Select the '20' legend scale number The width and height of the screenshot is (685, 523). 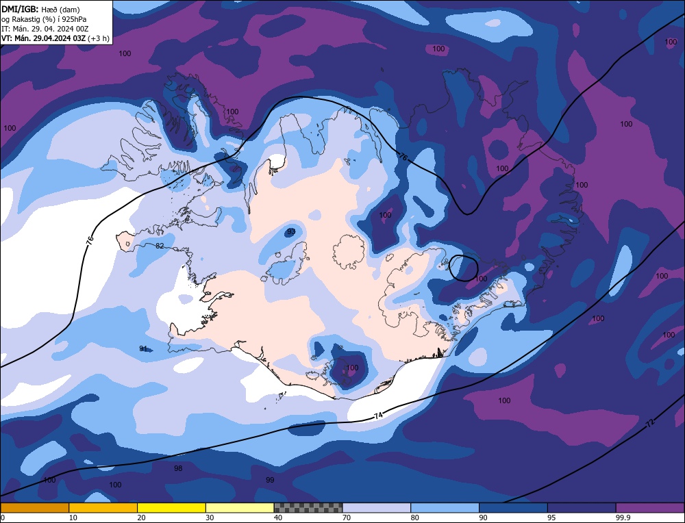tap(141, 518)
